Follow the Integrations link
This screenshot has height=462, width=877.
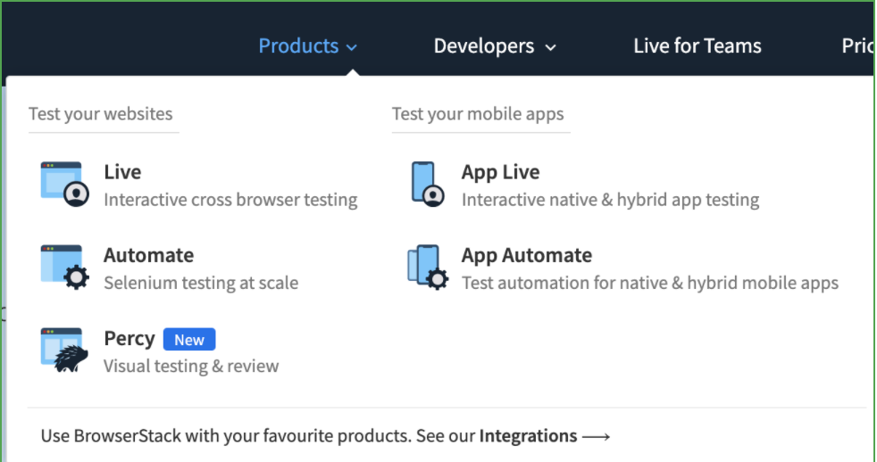click(x=528, y=436)
